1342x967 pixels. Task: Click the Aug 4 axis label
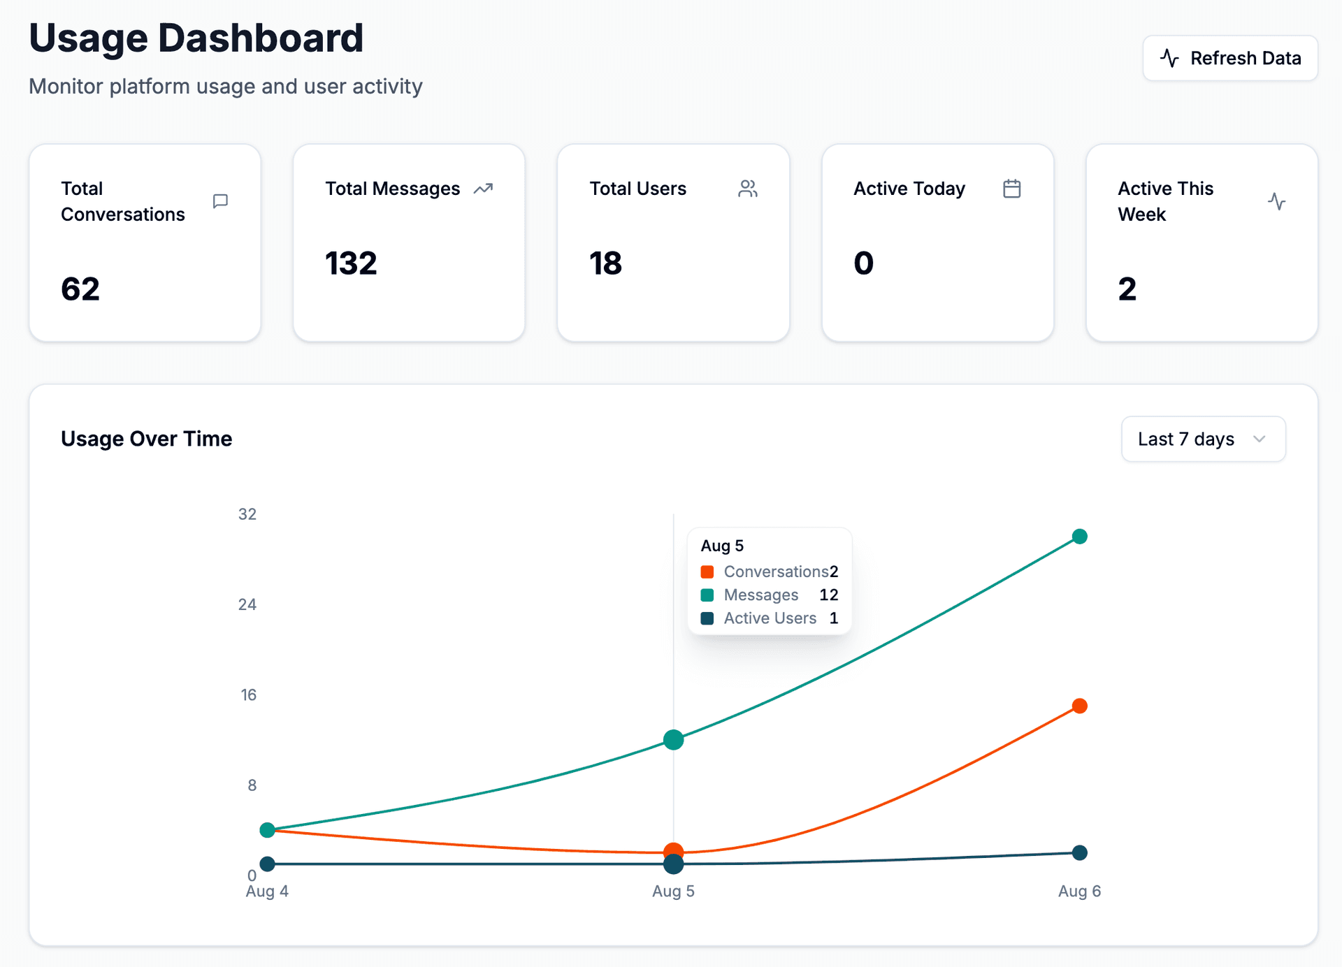267,891
